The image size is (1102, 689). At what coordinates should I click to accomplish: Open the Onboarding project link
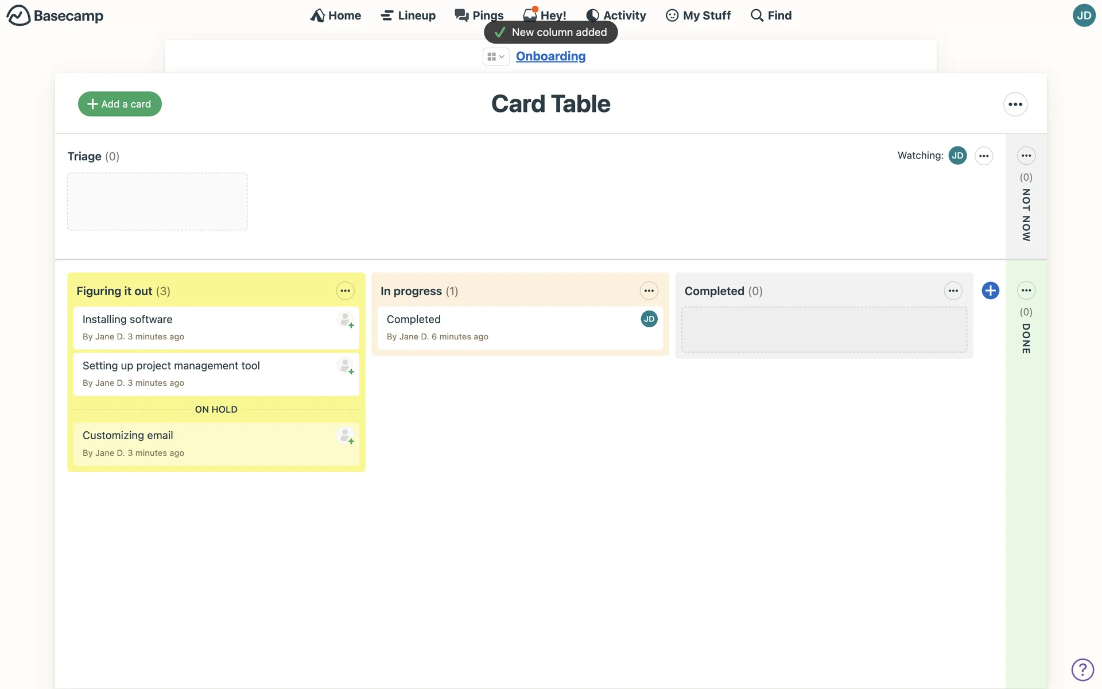(550, 56)
